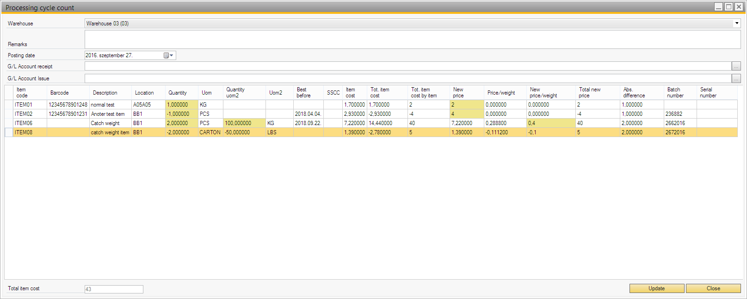Click the Close button

(713, 288)
